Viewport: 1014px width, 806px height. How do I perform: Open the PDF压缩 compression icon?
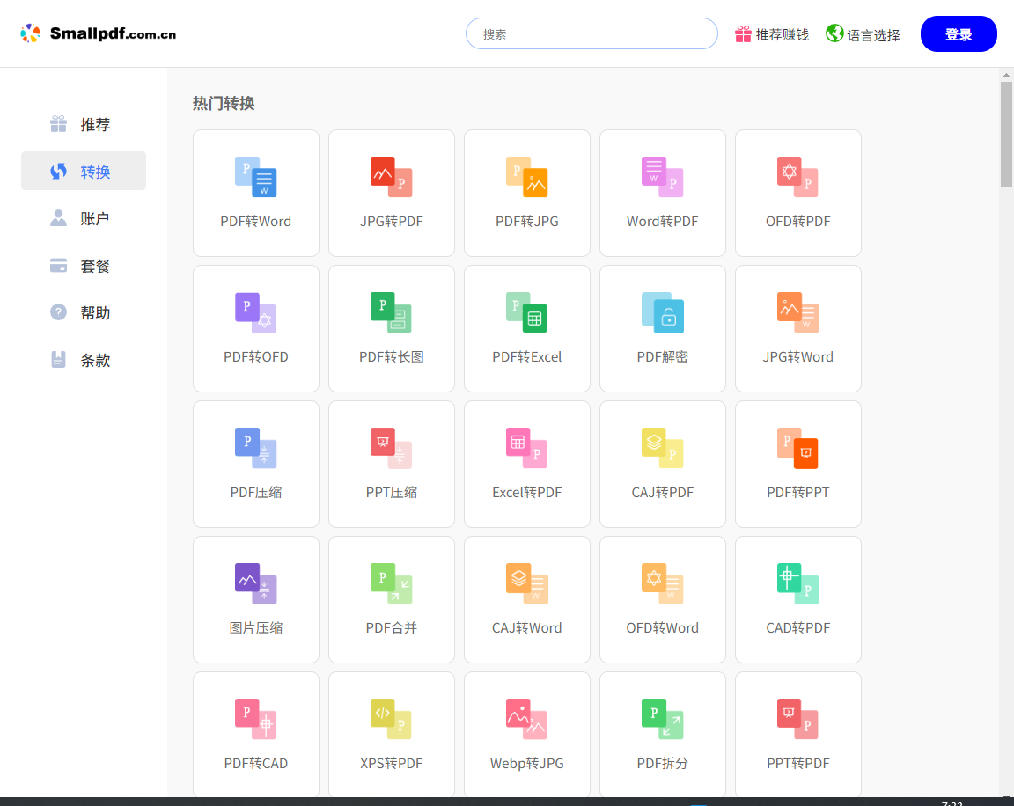click(255, 448)
